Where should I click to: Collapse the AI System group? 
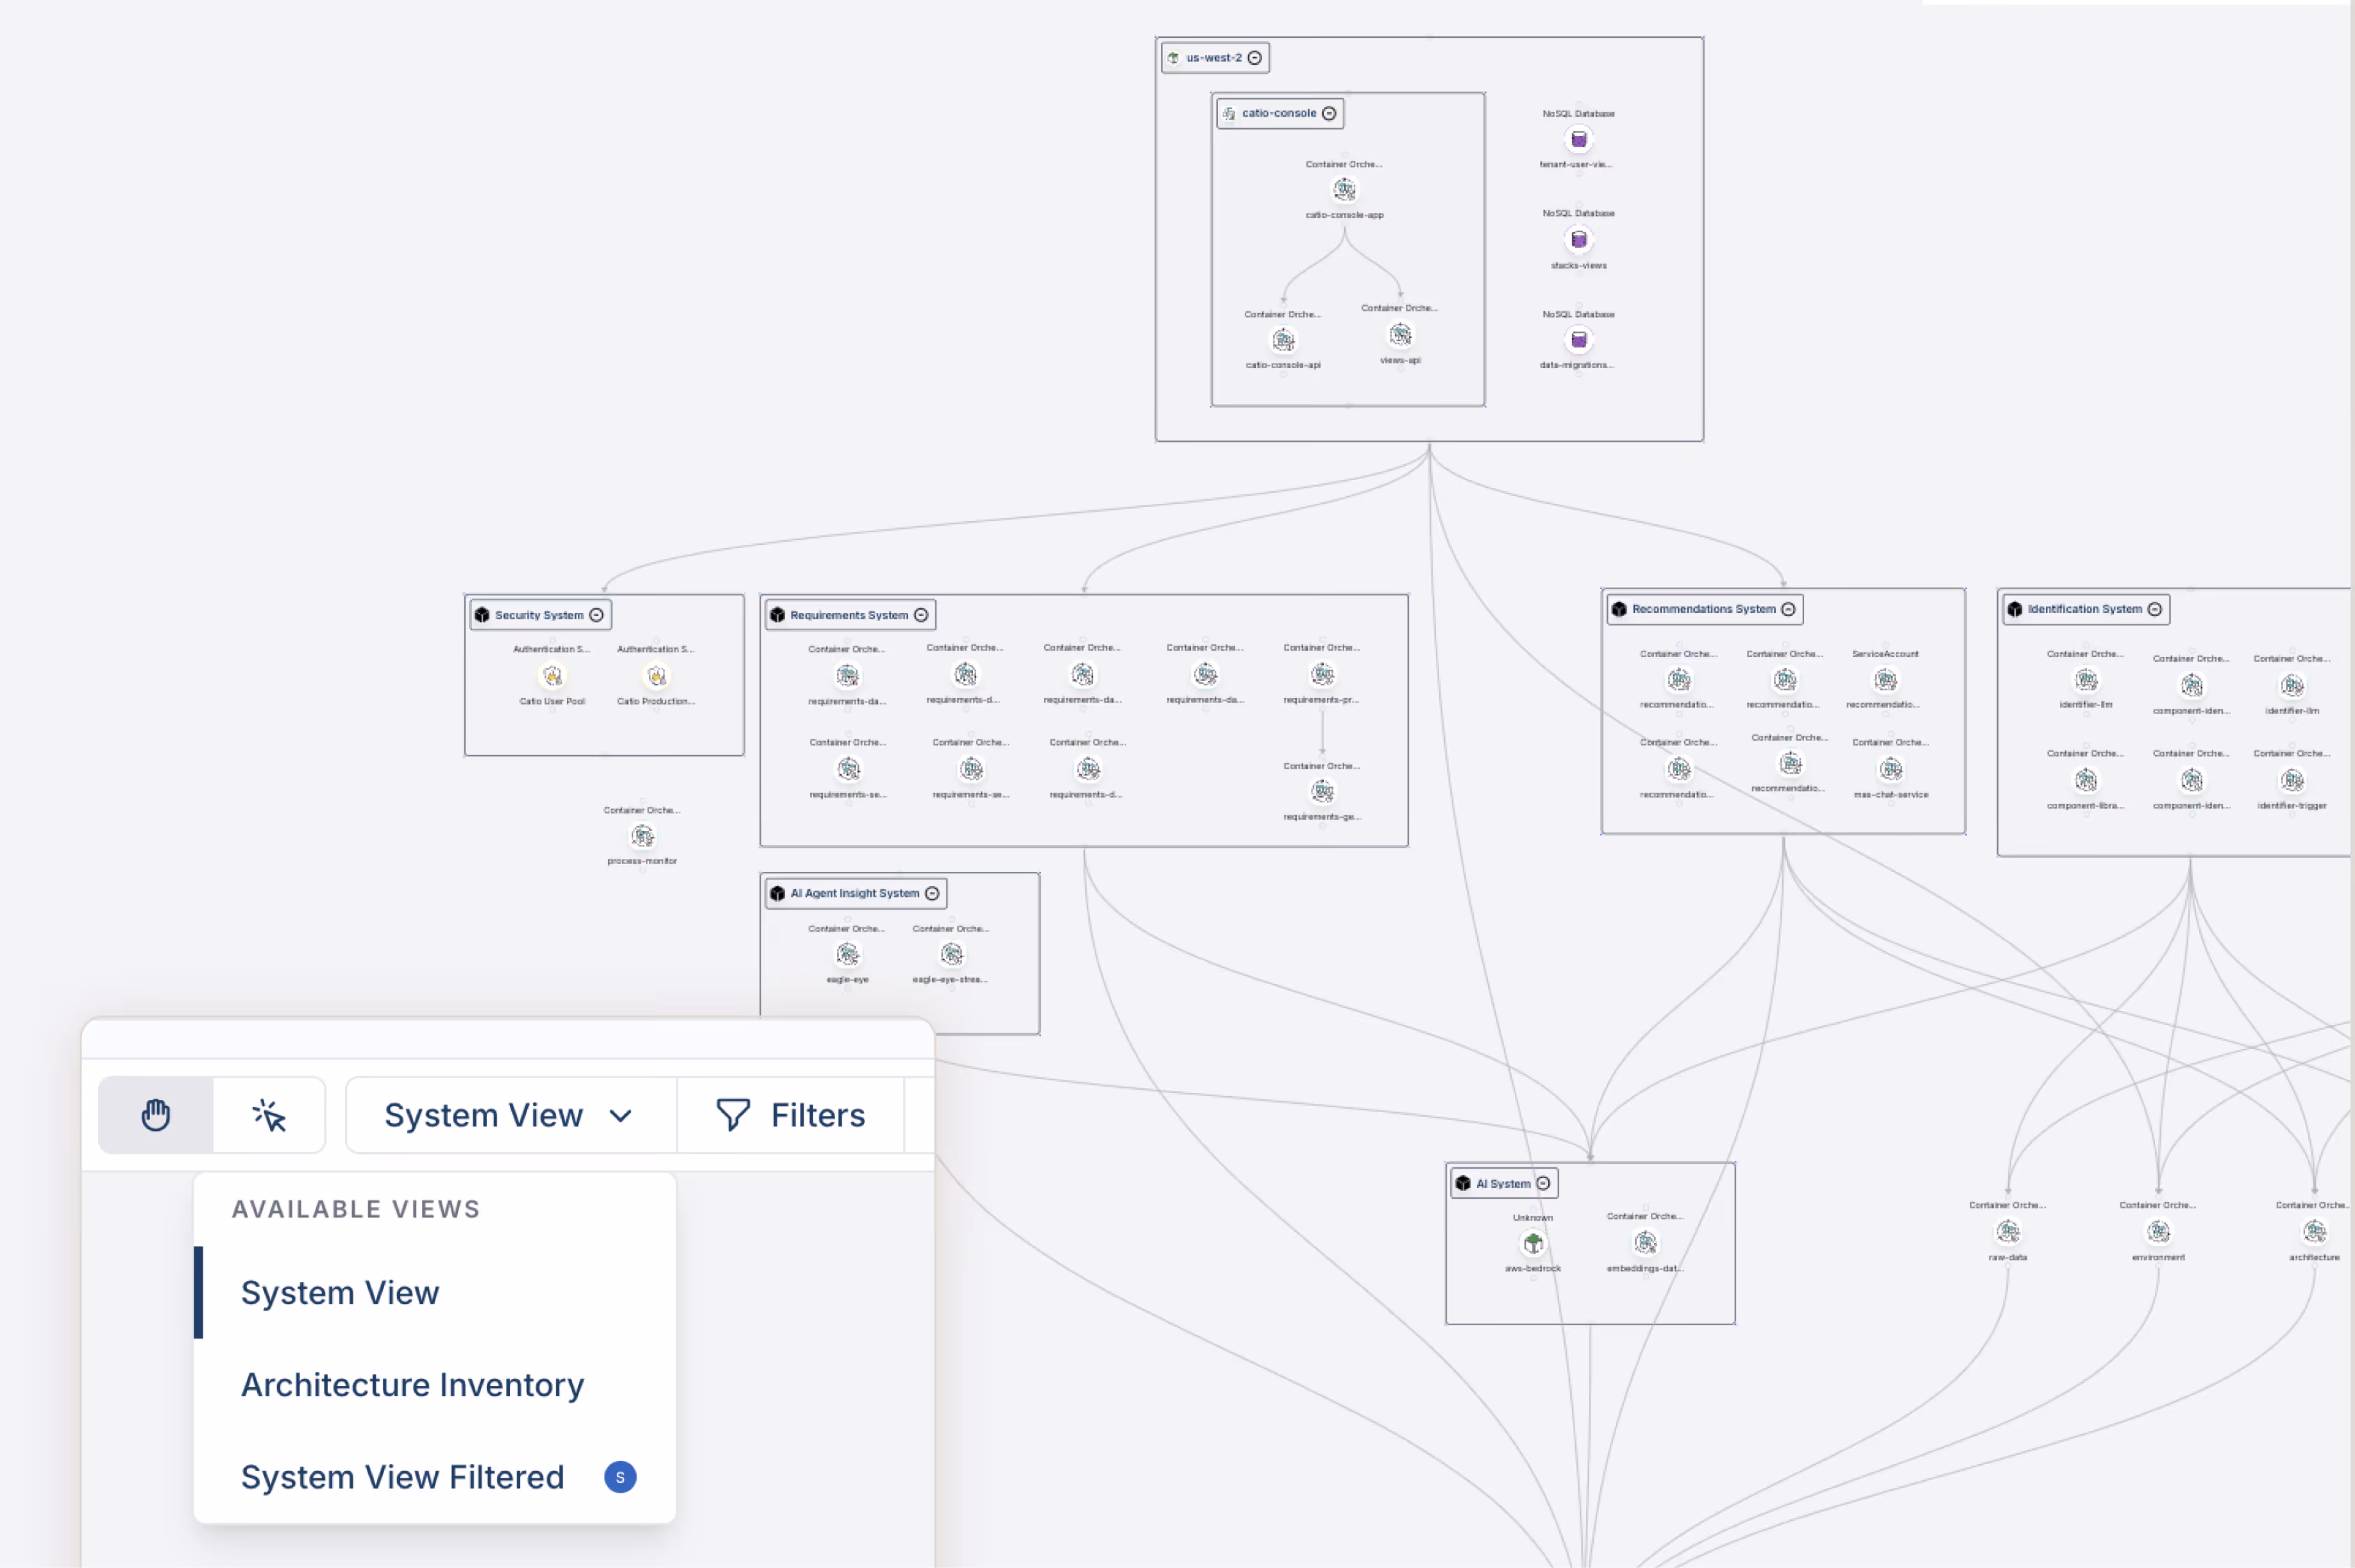click(1542, 1183)
